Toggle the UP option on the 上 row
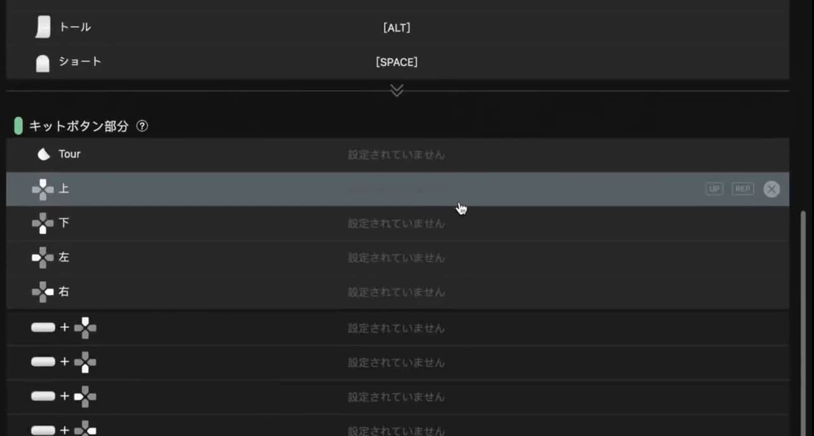Image resolution: width=814 pixels, height=436 pixels. coord(714,189)
